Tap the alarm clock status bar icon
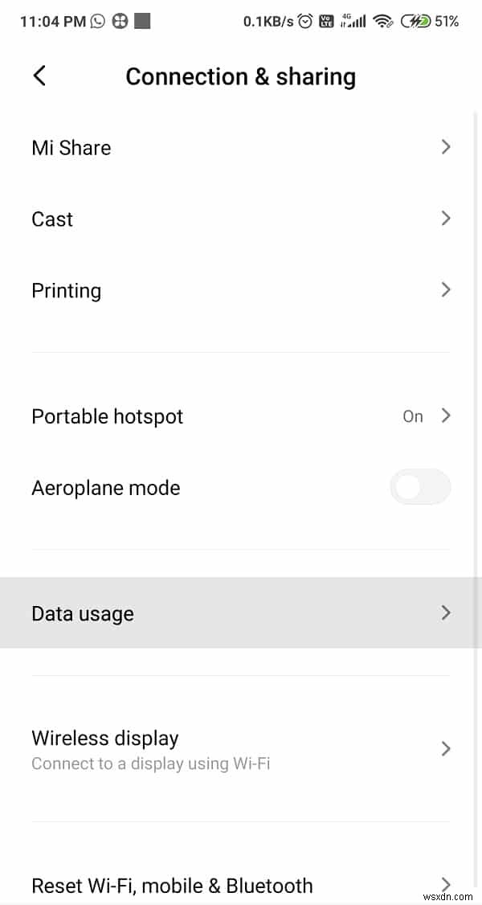 304,21
